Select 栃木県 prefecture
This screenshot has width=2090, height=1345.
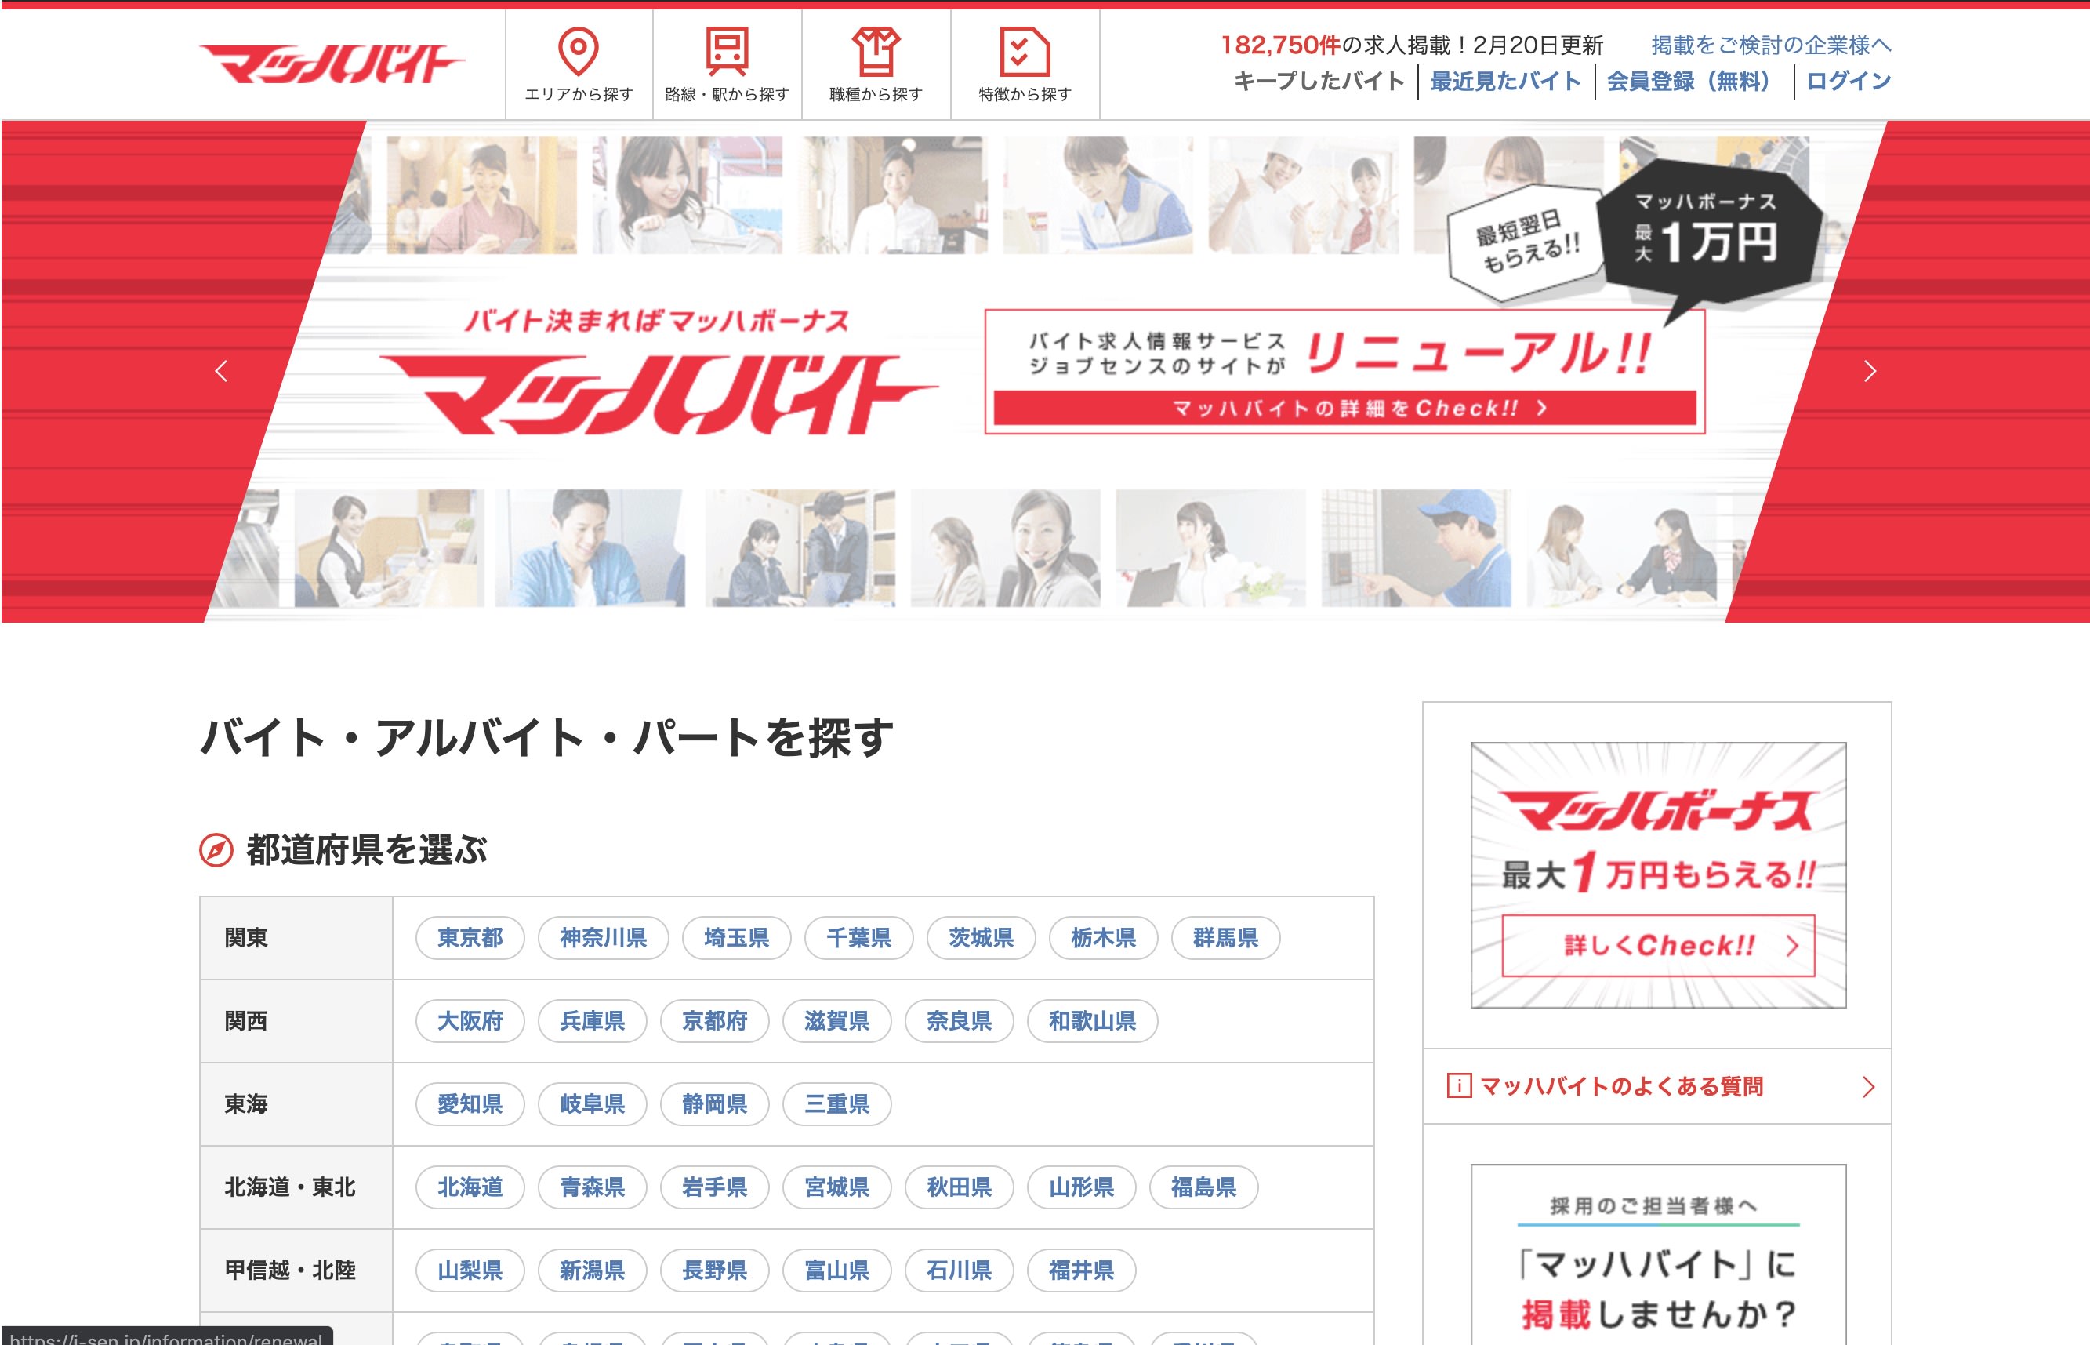(1102, 938)
